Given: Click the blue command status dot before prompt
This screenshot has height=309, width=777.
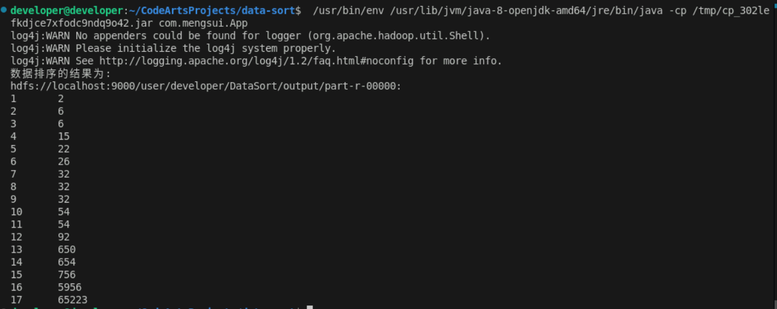Looking at the screenshot, I should [4, 10].
